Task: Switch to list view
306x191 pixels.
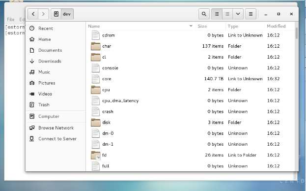Action: coord(217,14)
